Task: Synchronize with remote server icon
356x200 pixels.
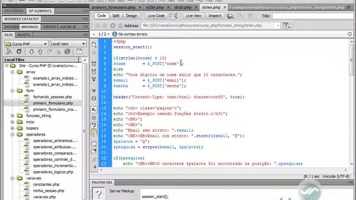Action: coord(67,52)
